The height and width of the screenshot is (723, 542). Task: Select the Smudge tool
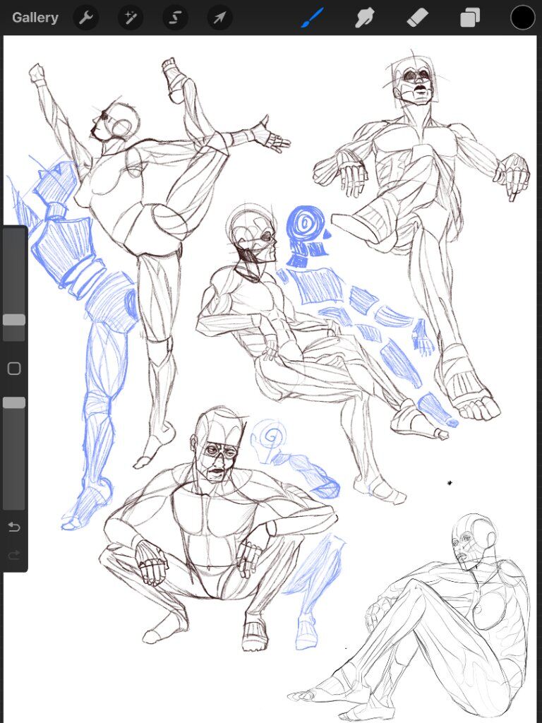(x=365, y=18)
